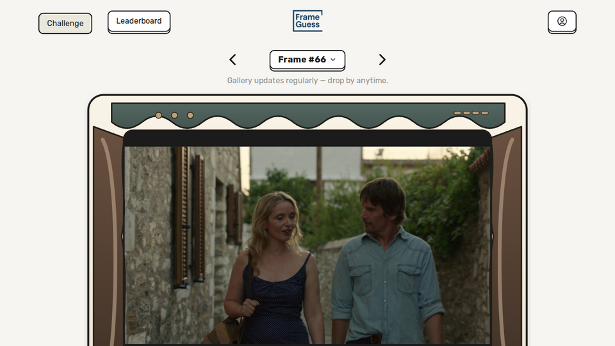Screen dimensions: 615x346
Task: Open the Leaderboard page
Action: 139,22
